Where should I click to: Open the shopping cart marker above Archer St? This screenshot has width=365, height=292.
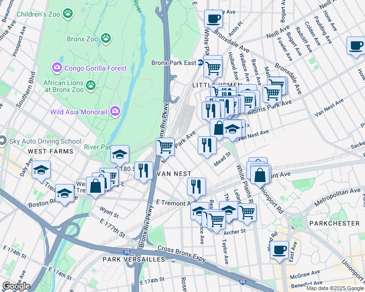click(x=216, y=220)
